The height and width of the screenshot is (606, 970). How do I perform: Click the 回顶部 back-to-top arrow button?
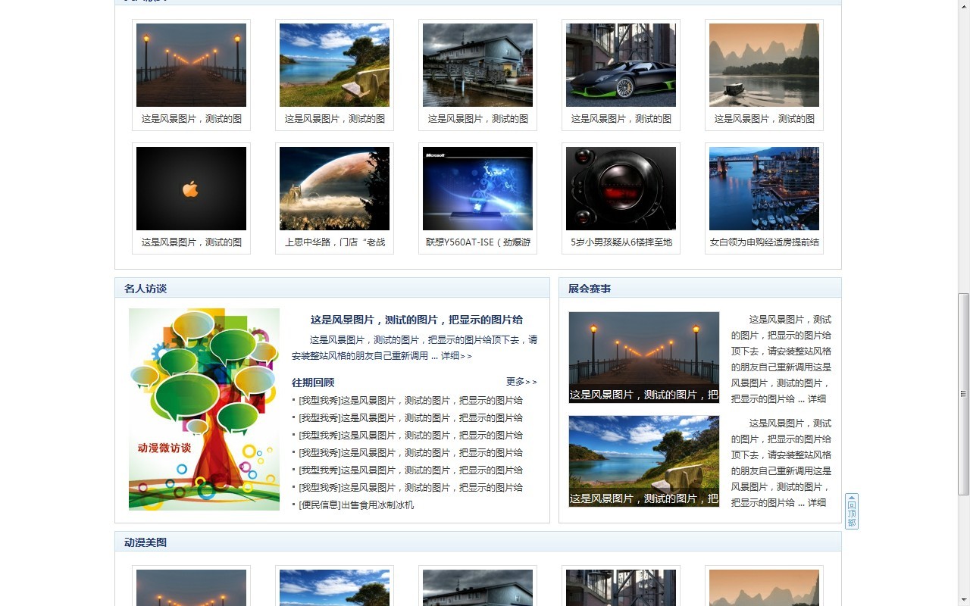click(852, 511)
